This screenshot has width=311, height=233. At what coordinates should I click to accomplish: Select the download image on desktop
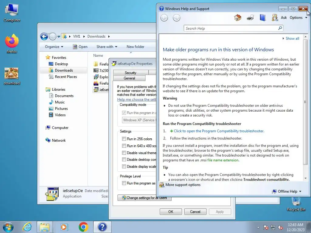12,76
